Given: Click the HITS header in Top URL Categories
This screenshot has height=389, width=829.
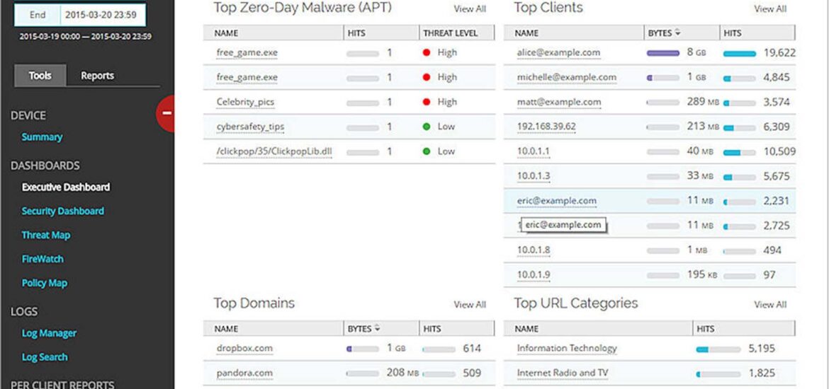Looking at the screenshot, I should pyautogui.click(x=706, y=328).
